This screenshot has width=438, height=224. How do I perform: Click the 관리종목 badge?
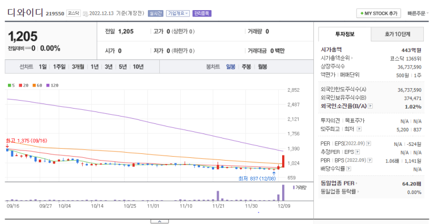202,14
